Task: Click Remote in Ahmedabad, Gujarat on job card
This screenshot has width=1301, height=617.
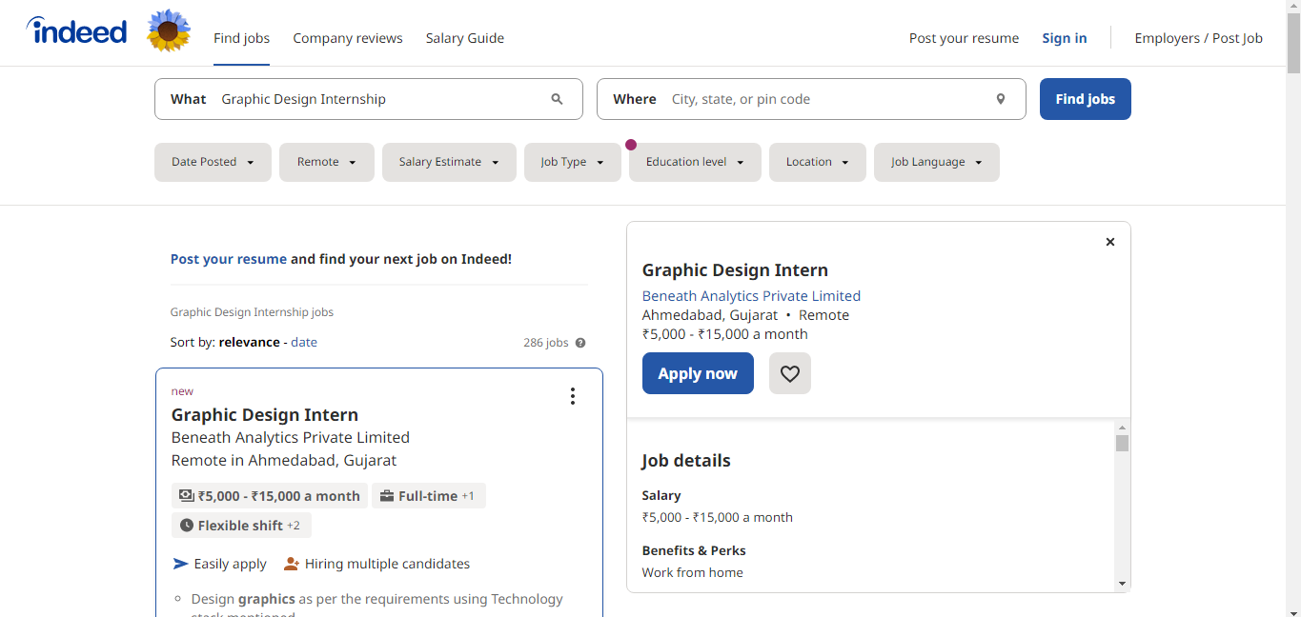Action: [x=284, y=461]
